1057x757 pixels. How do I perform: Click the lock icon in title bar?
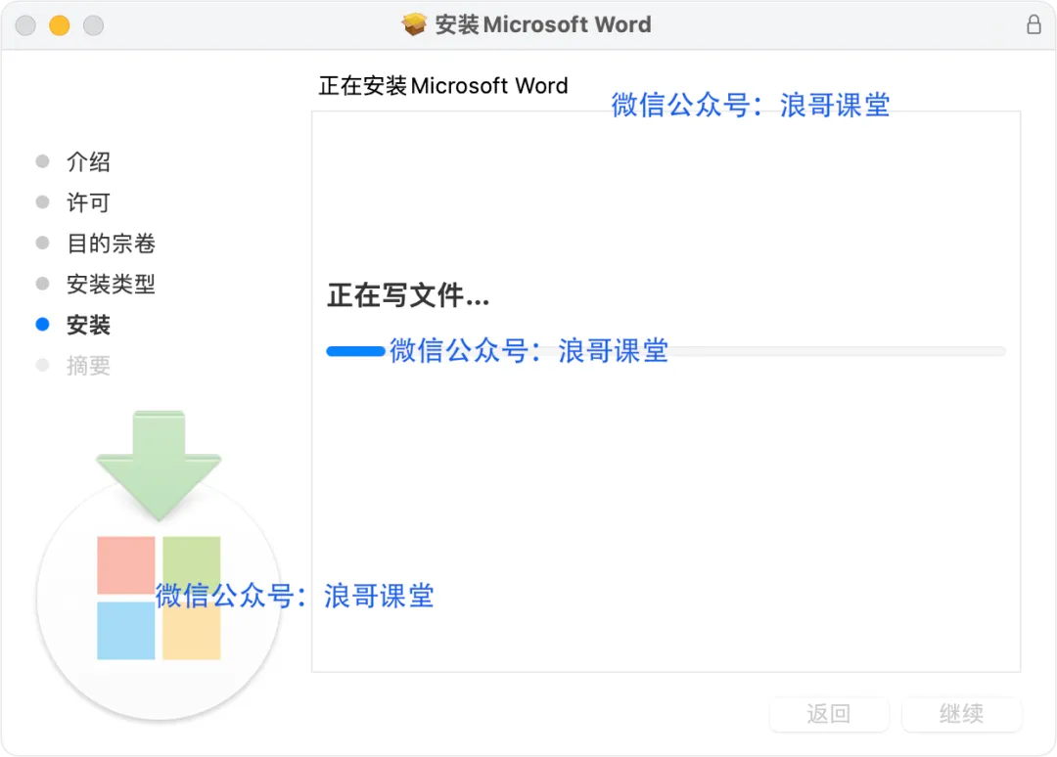coord(1034,24)
